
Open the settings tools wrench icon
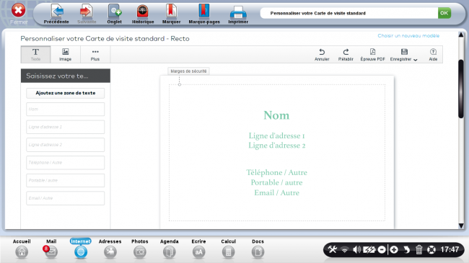pyautogui.click(x=333, y=249)
